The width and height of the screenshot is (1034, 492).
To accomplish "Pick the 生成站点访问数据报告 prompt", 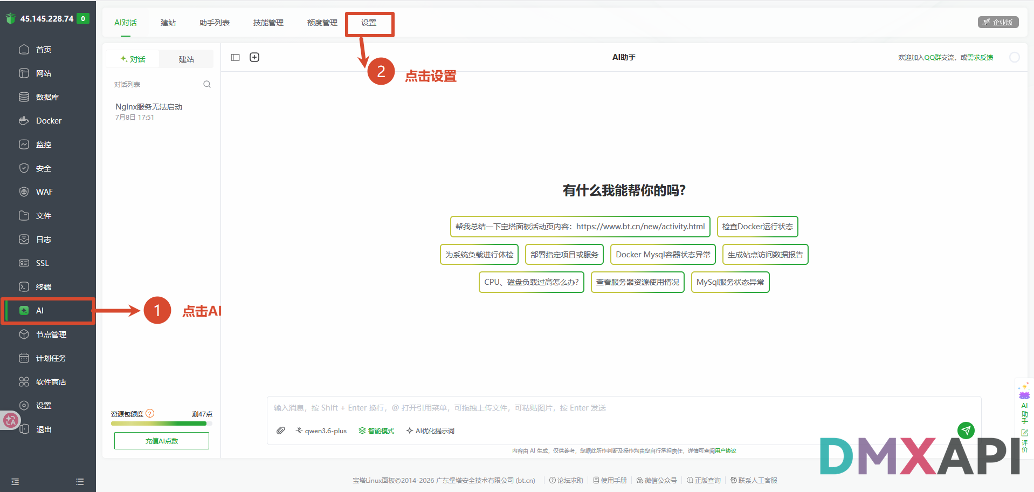I will pyautogui.click(x=766, y=255).
